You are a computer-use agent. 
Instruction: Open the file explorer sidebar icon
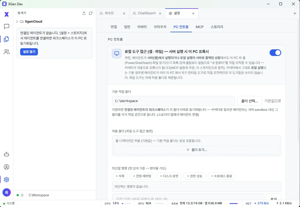7,39
